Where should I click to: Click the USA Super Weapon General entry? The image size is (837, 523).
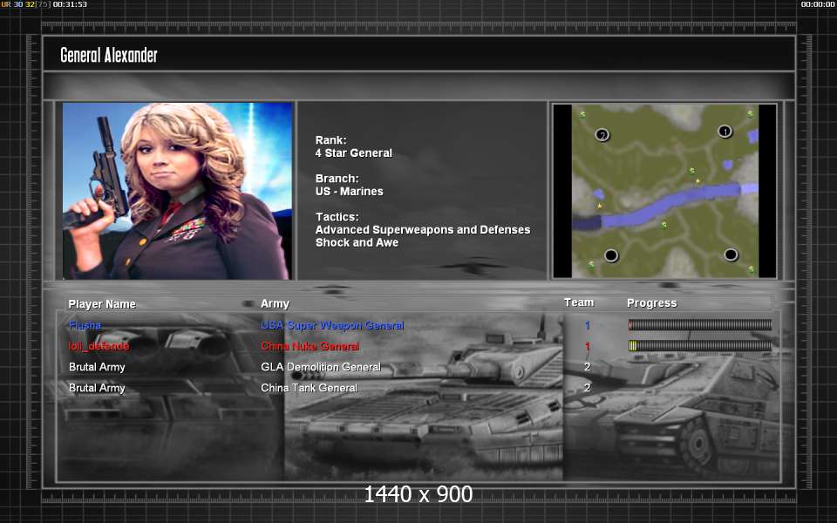(x=332, y=325)
